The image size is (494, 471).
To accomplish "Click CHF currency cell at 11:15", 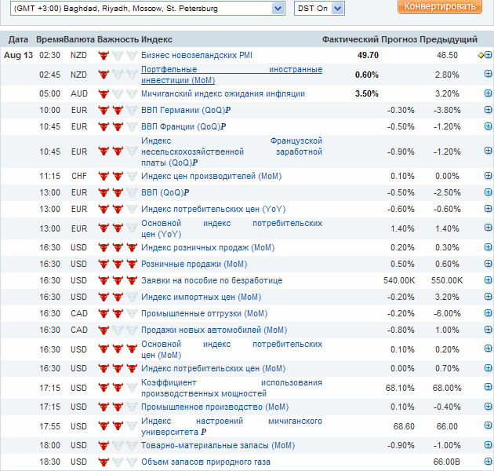I will coord(79,176).
